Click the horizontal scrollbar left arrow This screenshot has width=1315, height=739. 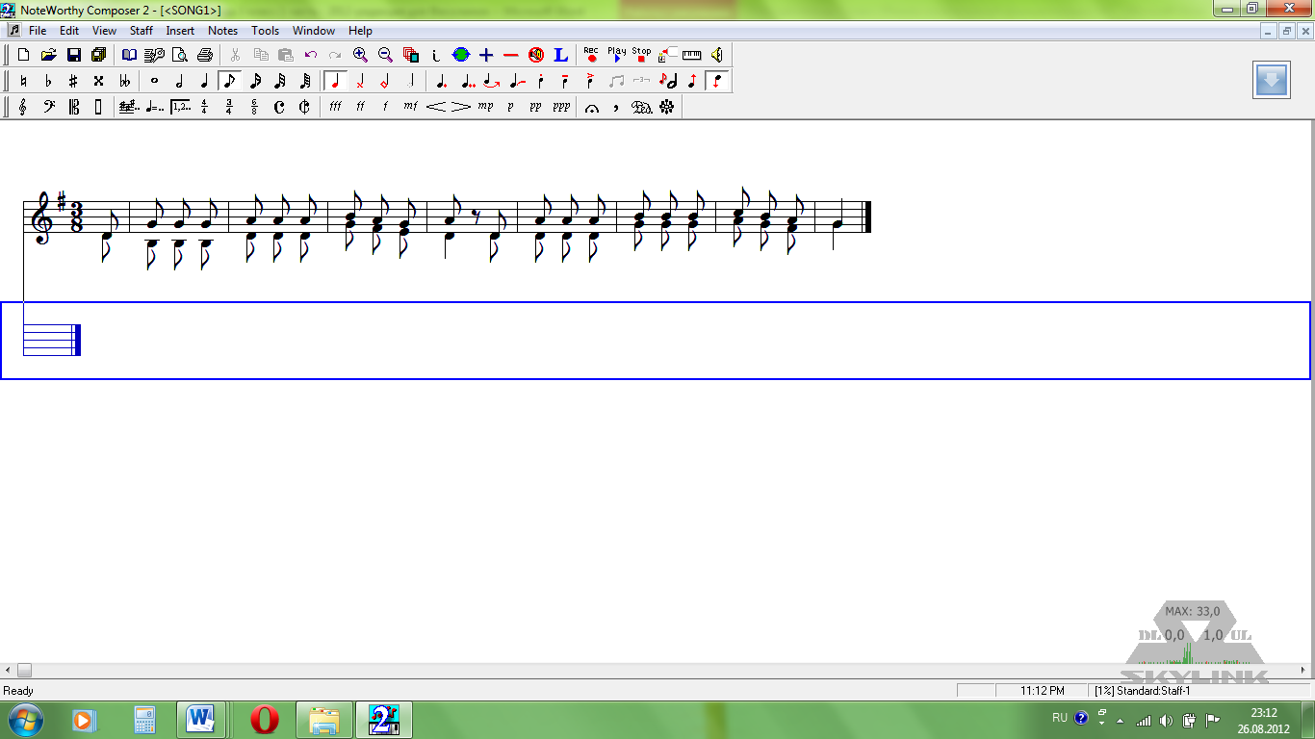point(8,670)
